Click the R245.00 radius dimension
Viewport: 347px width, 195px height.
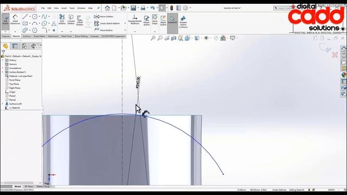138,82
